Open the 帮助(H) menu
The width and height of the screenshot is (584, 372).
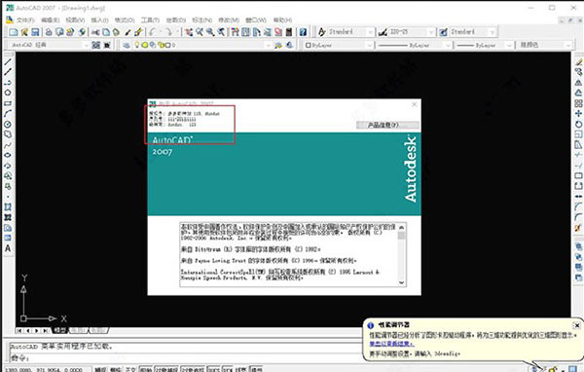(x=282, y=19)
